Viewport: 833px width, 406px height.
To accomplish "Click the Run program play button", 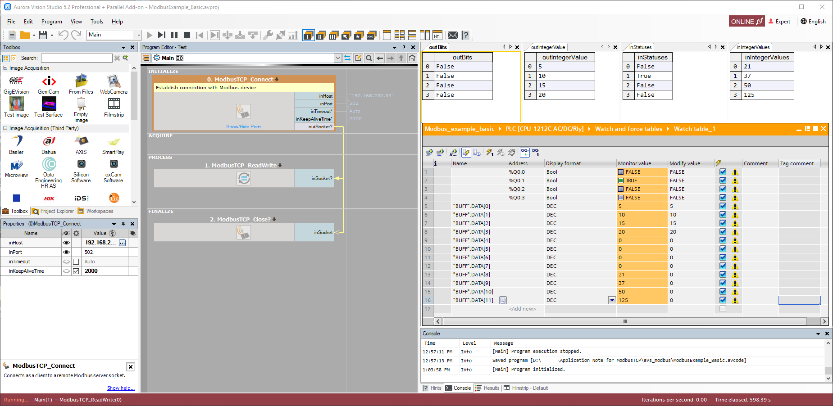I will (150, 35).
